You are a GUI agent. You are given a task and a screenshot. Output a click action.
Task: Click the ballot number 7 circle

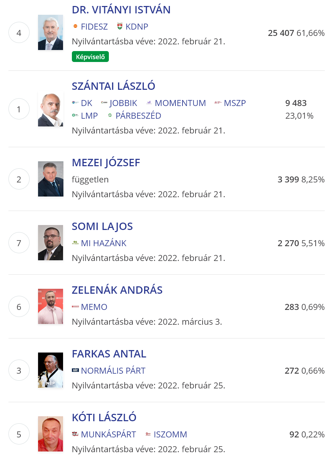[x=19, y=243]
